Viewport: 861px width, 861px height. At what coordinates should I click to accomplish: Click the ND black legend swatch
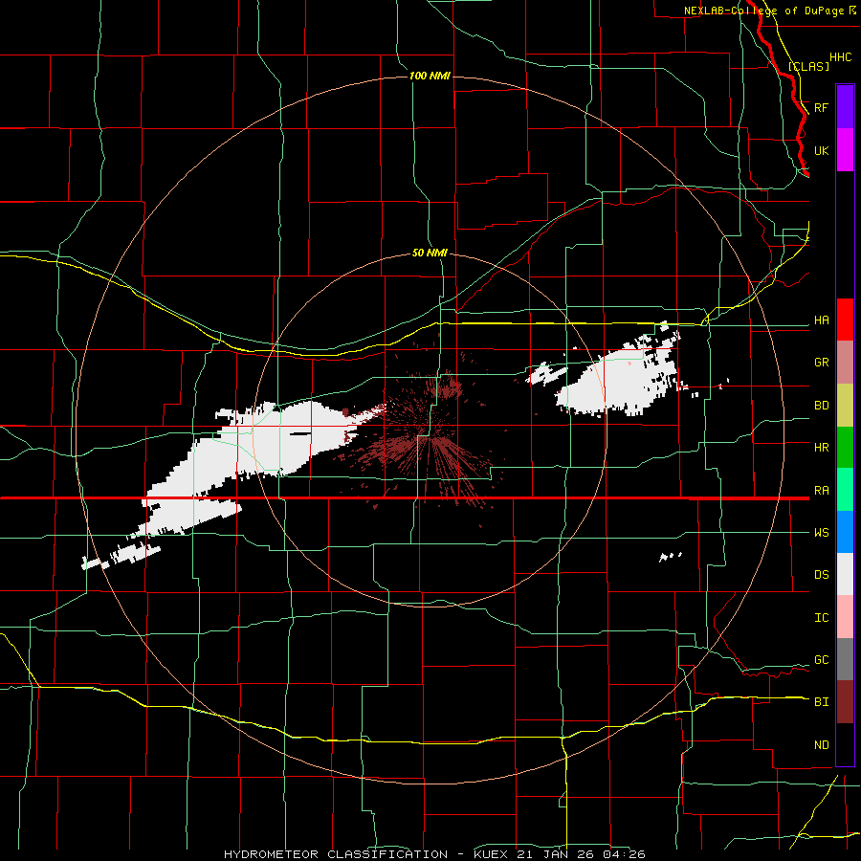click(x=845, y=744)
